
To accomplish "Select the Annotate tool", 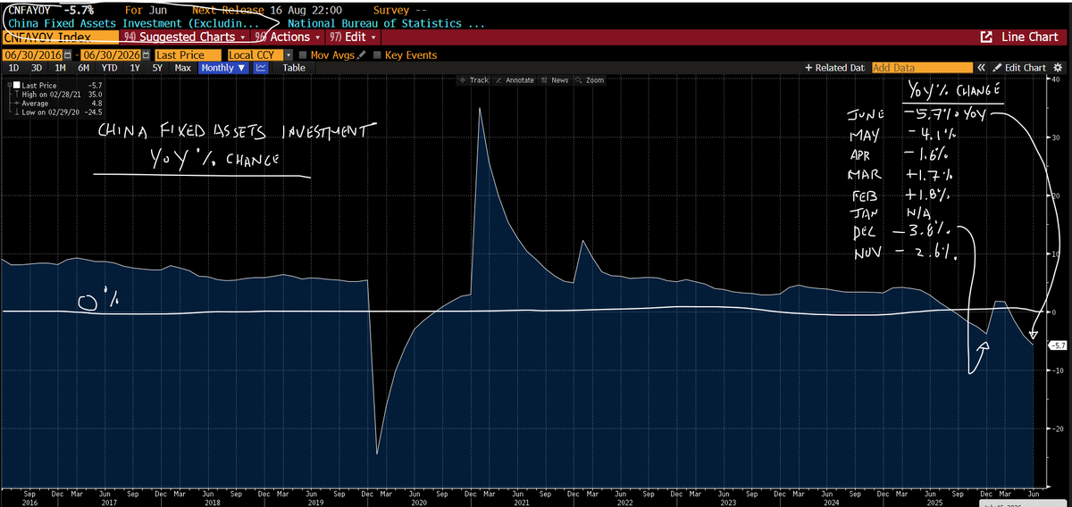I will point(515,80).
